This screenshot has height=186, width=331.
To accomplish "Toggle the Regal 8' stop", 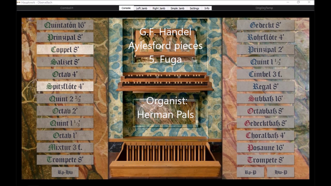I will [266, 86].
